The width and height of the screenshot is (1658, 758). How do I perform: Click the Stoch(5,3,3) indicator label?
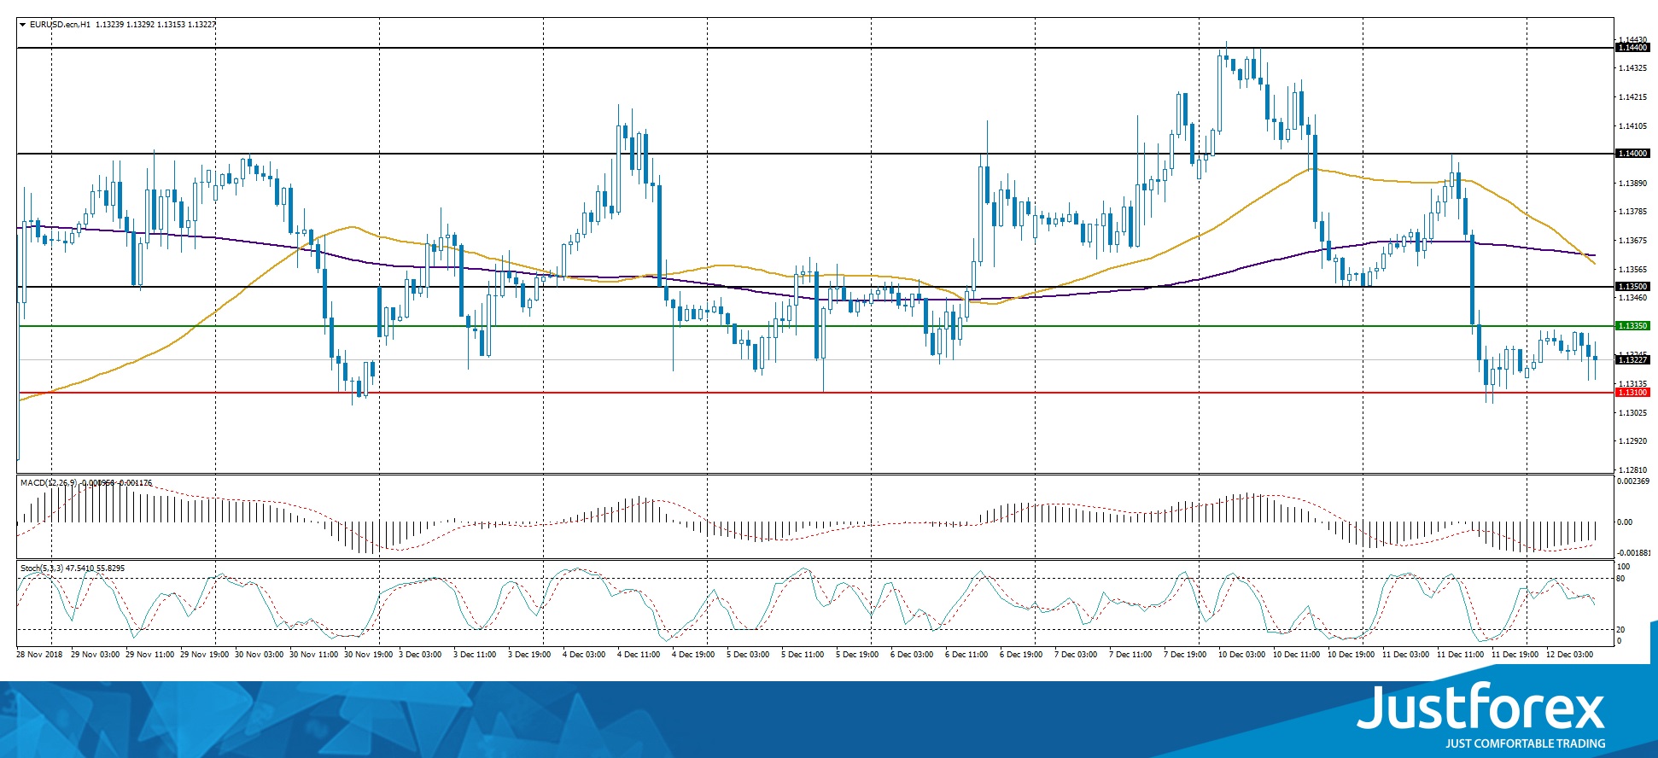pyautogui.click(x=42, y=568)
